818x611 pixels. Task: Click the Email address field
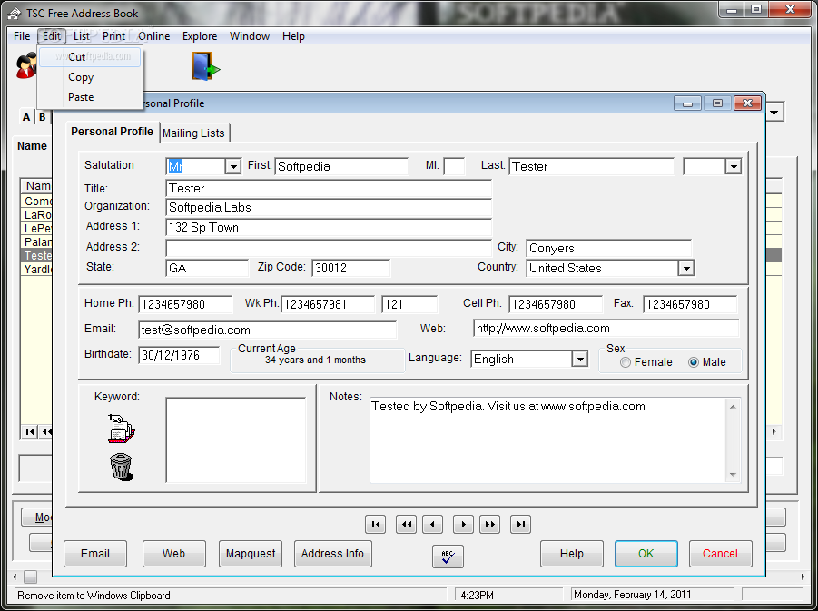268,330
